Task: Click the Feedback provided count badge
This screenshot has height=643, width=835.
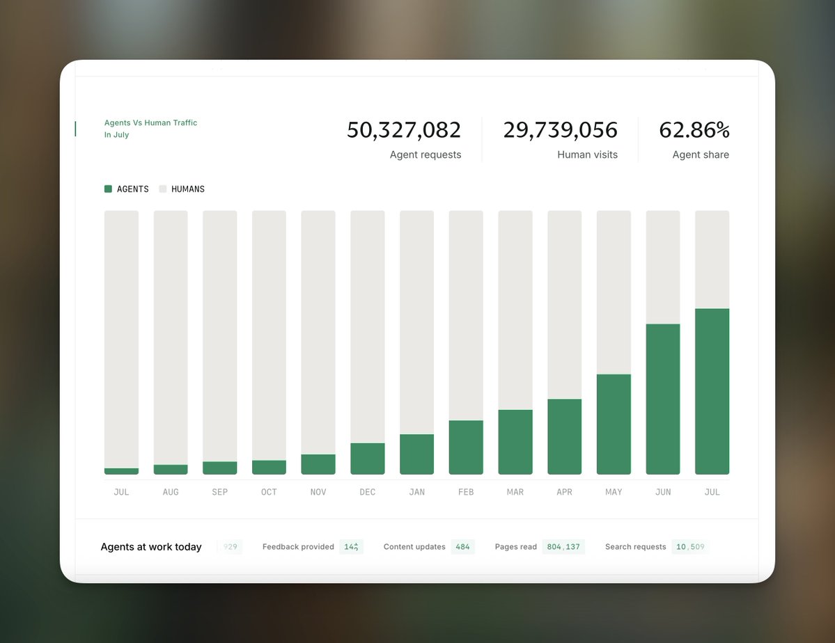Action: pyautogui.click(x=352, y=547)
